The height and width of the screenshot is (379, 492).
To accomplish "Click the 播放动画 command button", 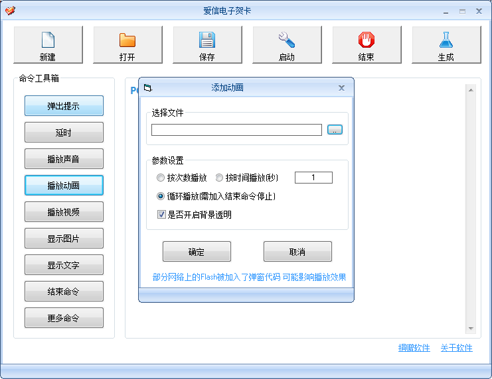I will (x=64, y=186).
